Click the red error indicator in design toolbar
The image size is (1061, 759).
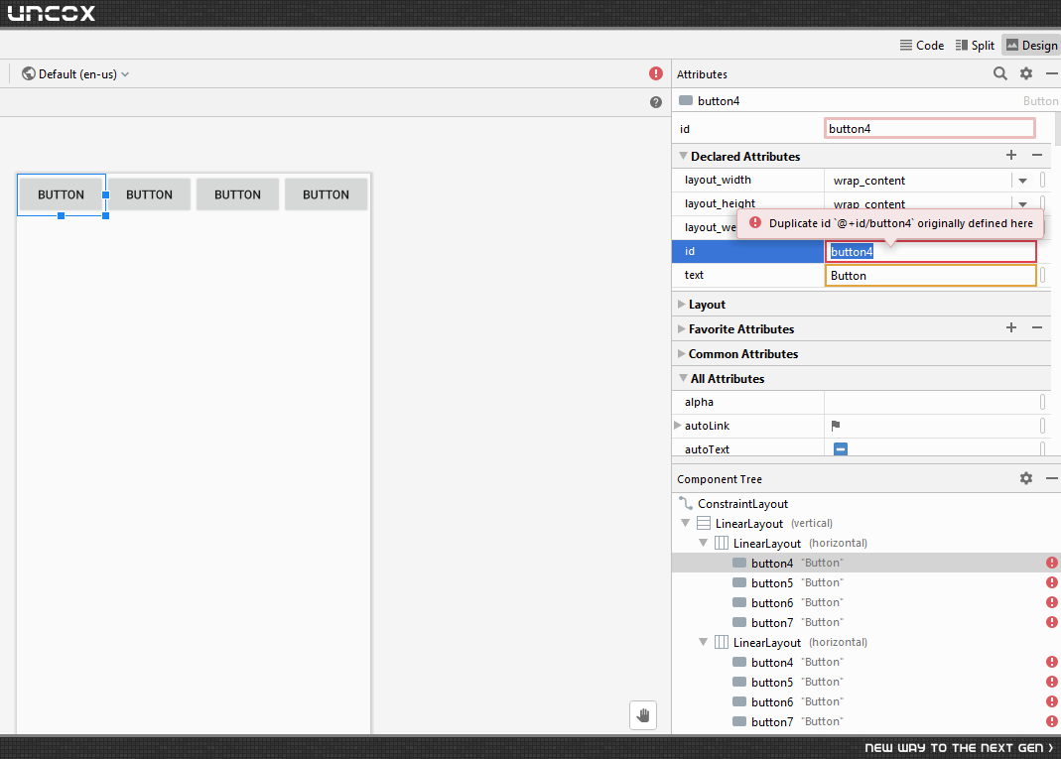[x=656, y=73]
